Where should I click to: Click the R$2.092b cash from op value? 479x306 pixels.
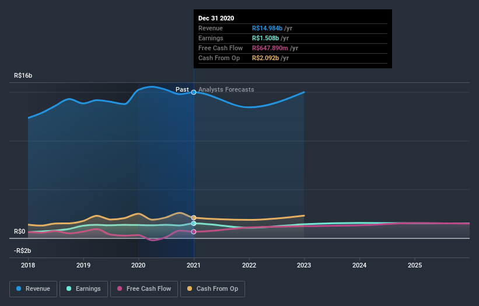coord(265,58)
